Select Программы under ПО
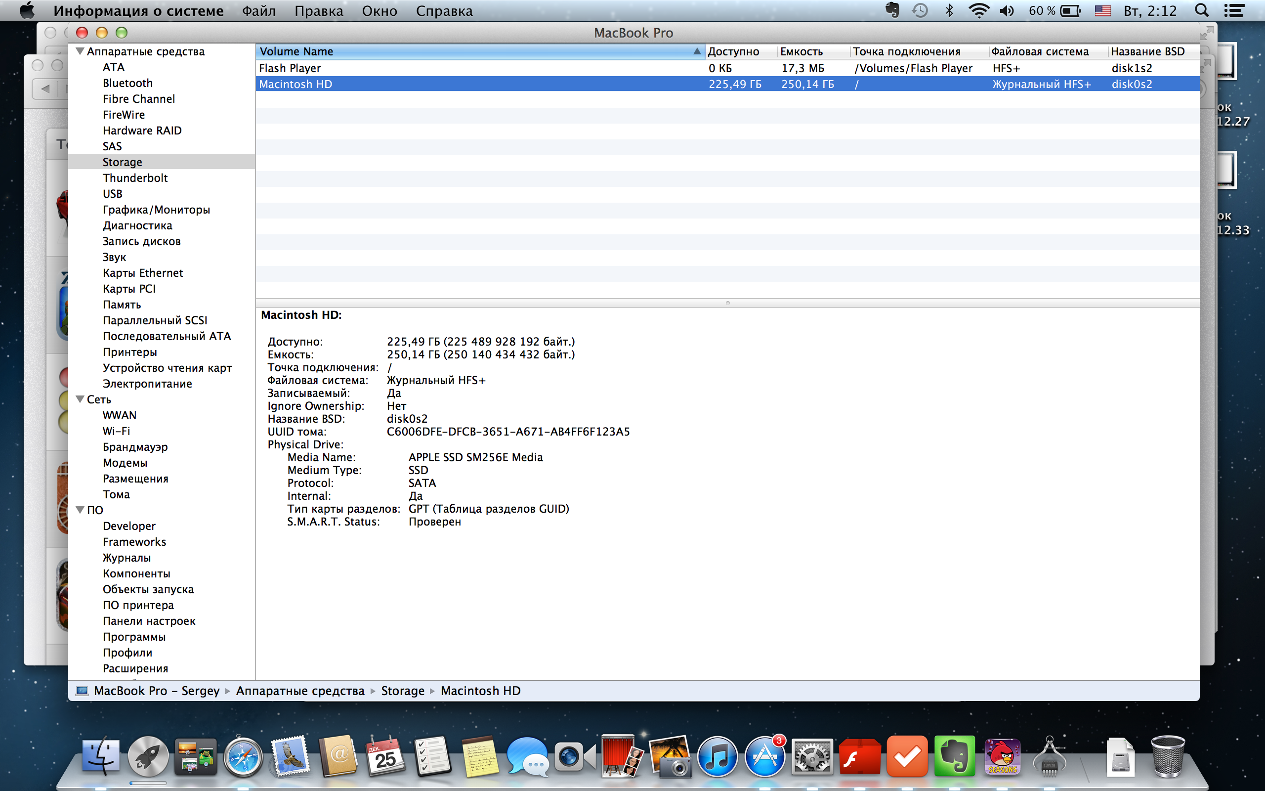The width and height of the screenshot is (1265, 791). [x=134, y=637]
